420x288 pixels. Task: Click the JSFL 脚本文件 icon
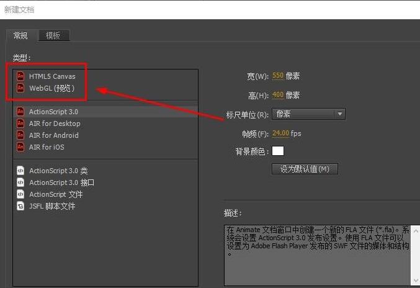pyautogui.click(x=20, y=205)
